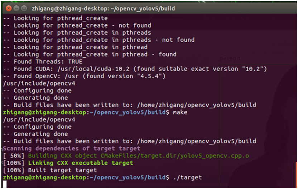Click the Scanning dependencies of target line
This screenshot has width=298, height=189.
pos(72,148)
